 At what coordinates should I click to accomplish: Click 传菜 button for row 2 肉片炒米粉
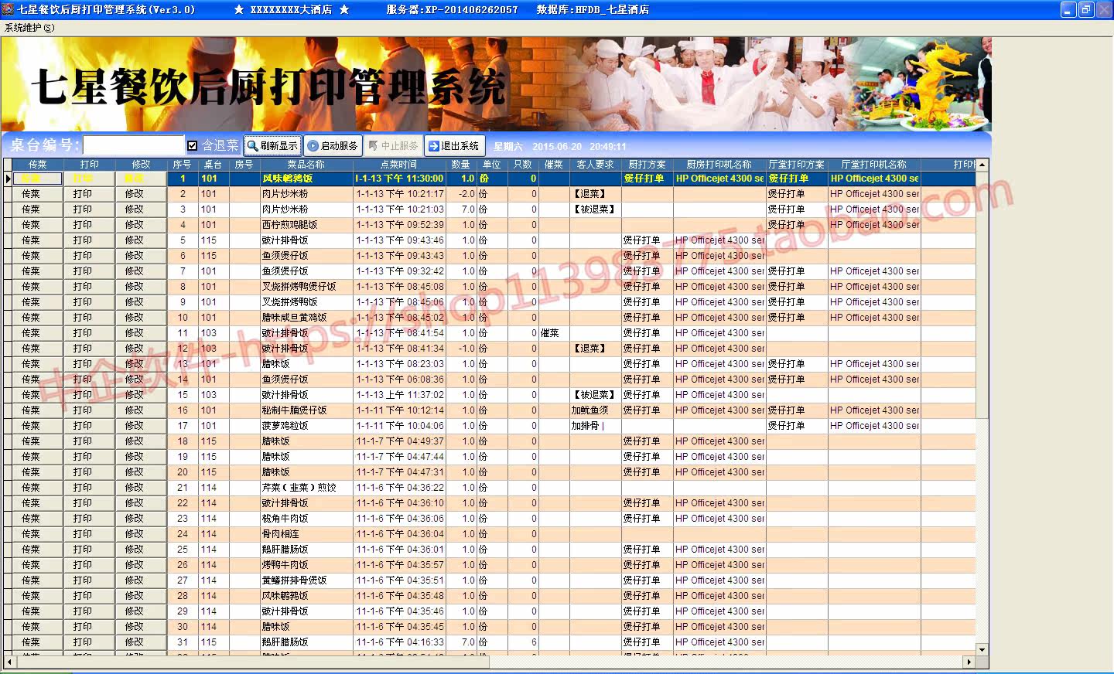pos(37,194)
